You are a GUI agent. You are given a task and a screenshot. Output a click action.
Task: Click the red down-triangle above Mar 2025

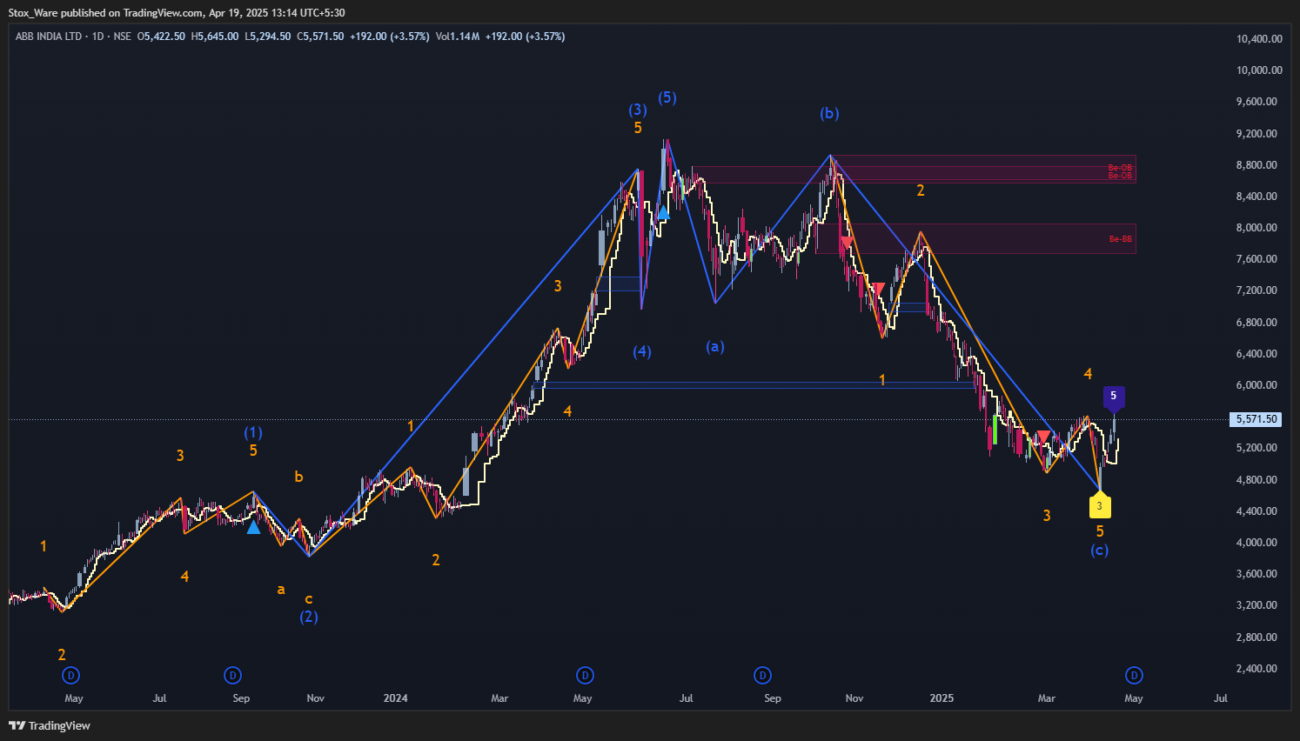coord(1043,437)
